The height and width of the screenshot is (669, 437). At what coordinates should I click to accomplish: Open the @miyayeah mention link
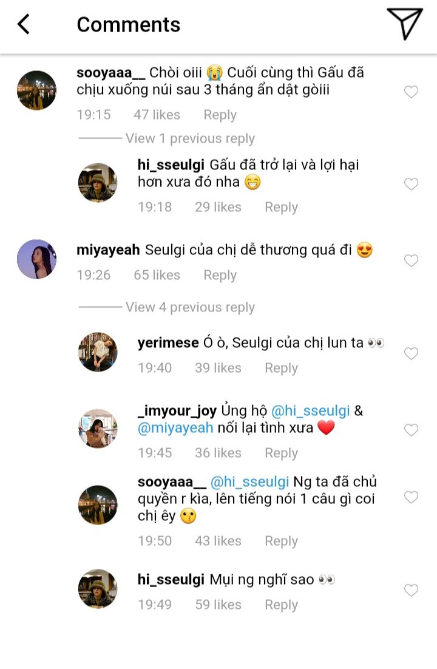click(x=175, y=428)
